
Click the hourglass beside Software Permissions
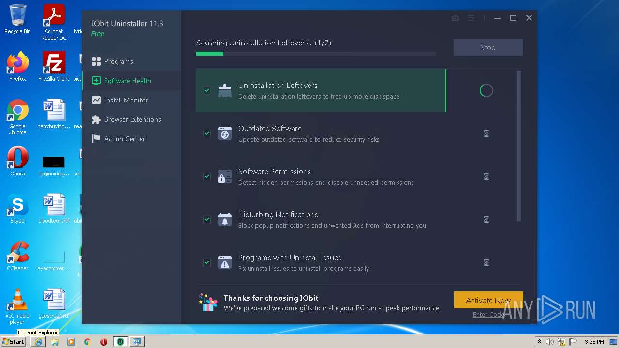(486, 176)
